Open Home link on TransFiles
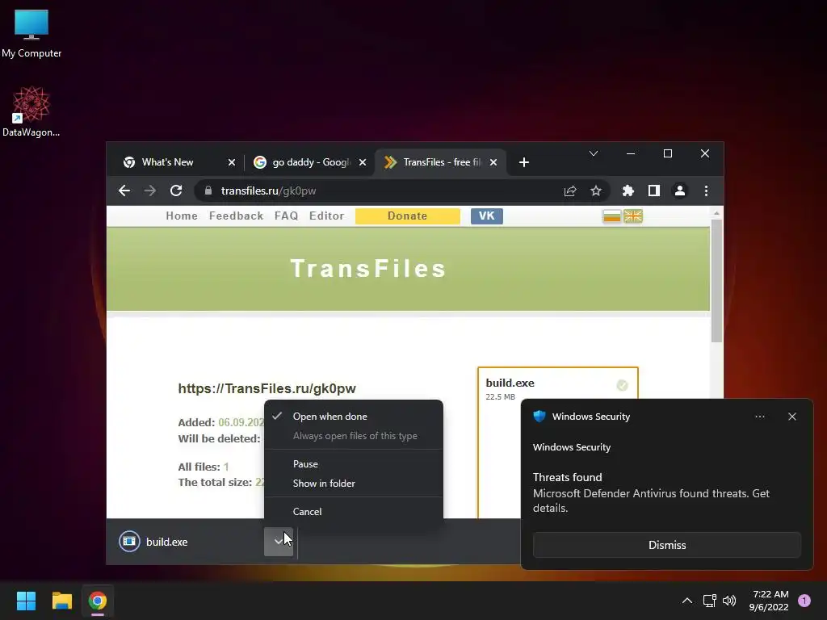Viewport: 827px width, 620px height. 182,216
